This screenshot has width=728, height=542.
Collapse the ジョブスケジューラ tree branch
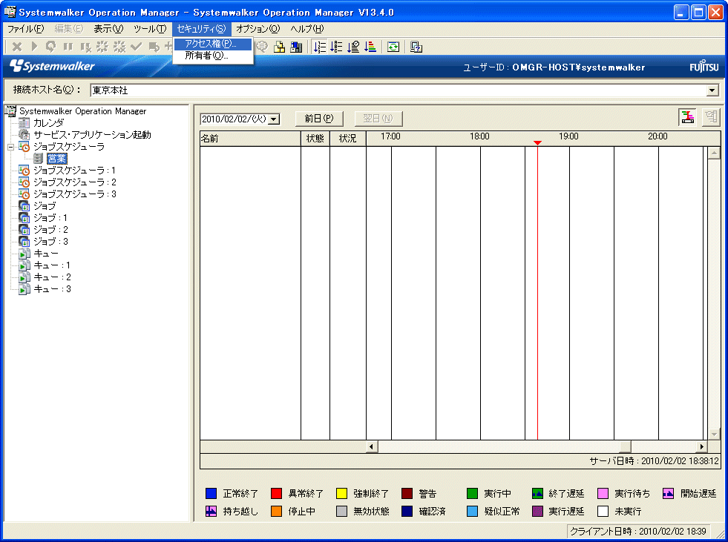coord(10,147)
